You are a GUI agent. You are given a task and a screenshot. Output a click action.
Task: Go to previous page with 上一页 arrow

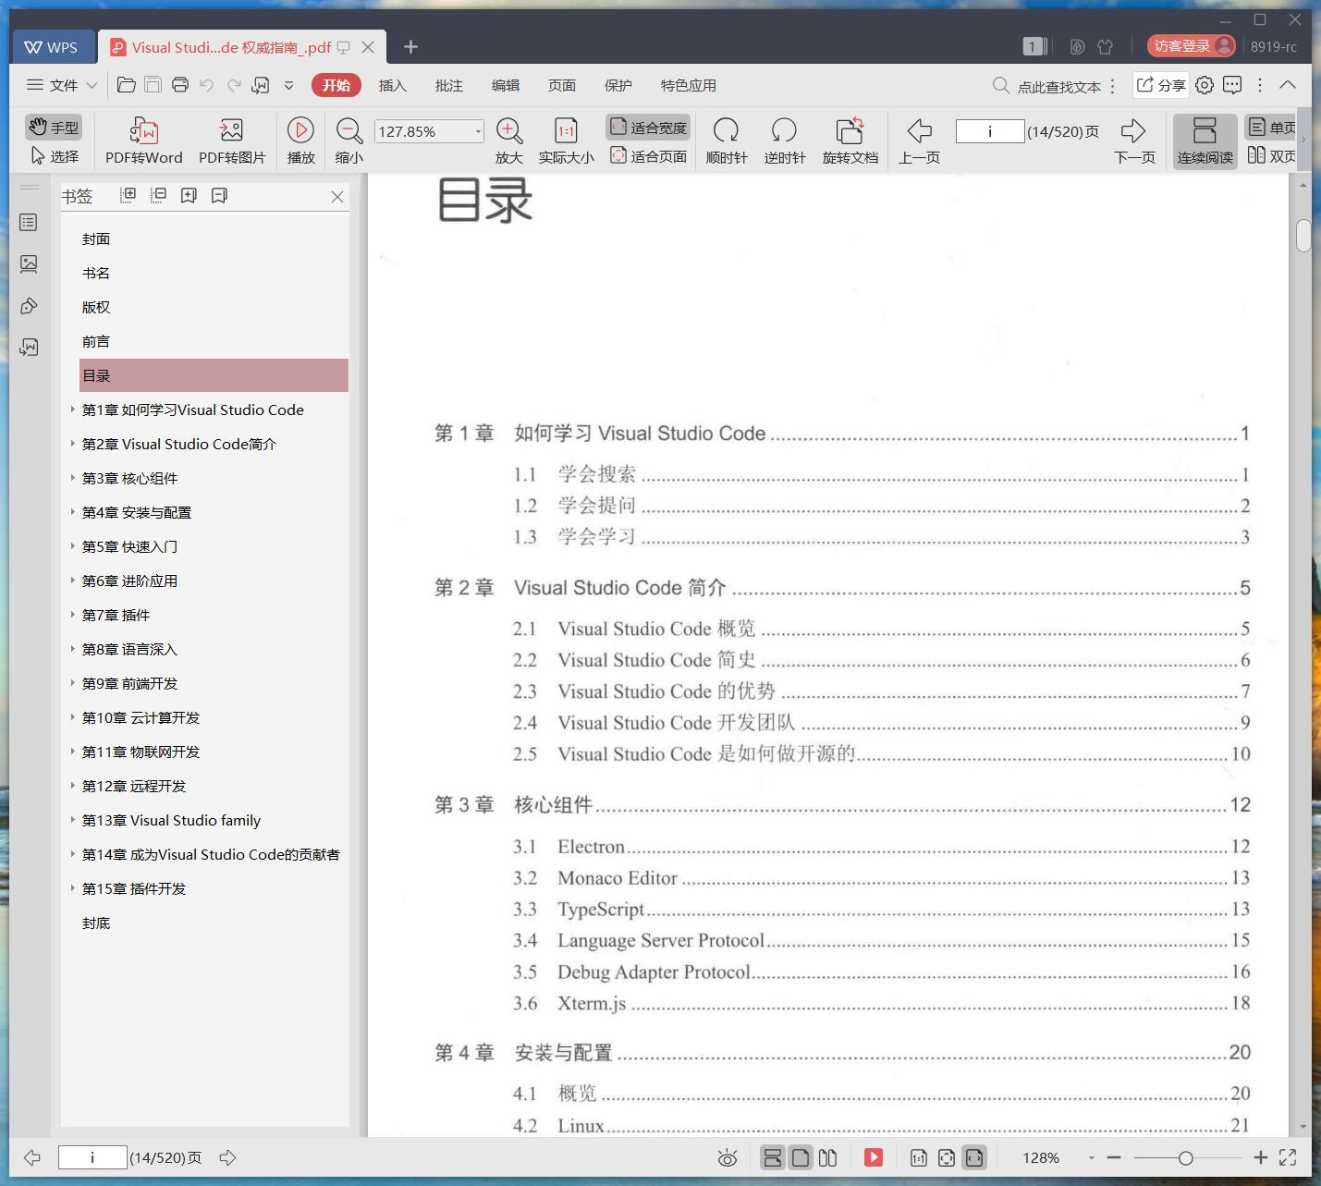(919, 141)
